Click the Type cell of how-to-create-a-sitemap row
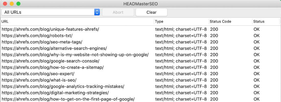281x102 pixels. 181,67
